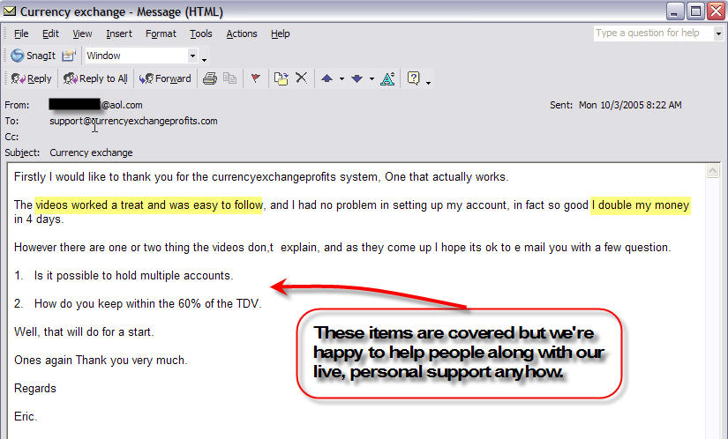Viewport: 728px width, 439px height.
Task: Open the Format menu
Action: click(161, 33)
